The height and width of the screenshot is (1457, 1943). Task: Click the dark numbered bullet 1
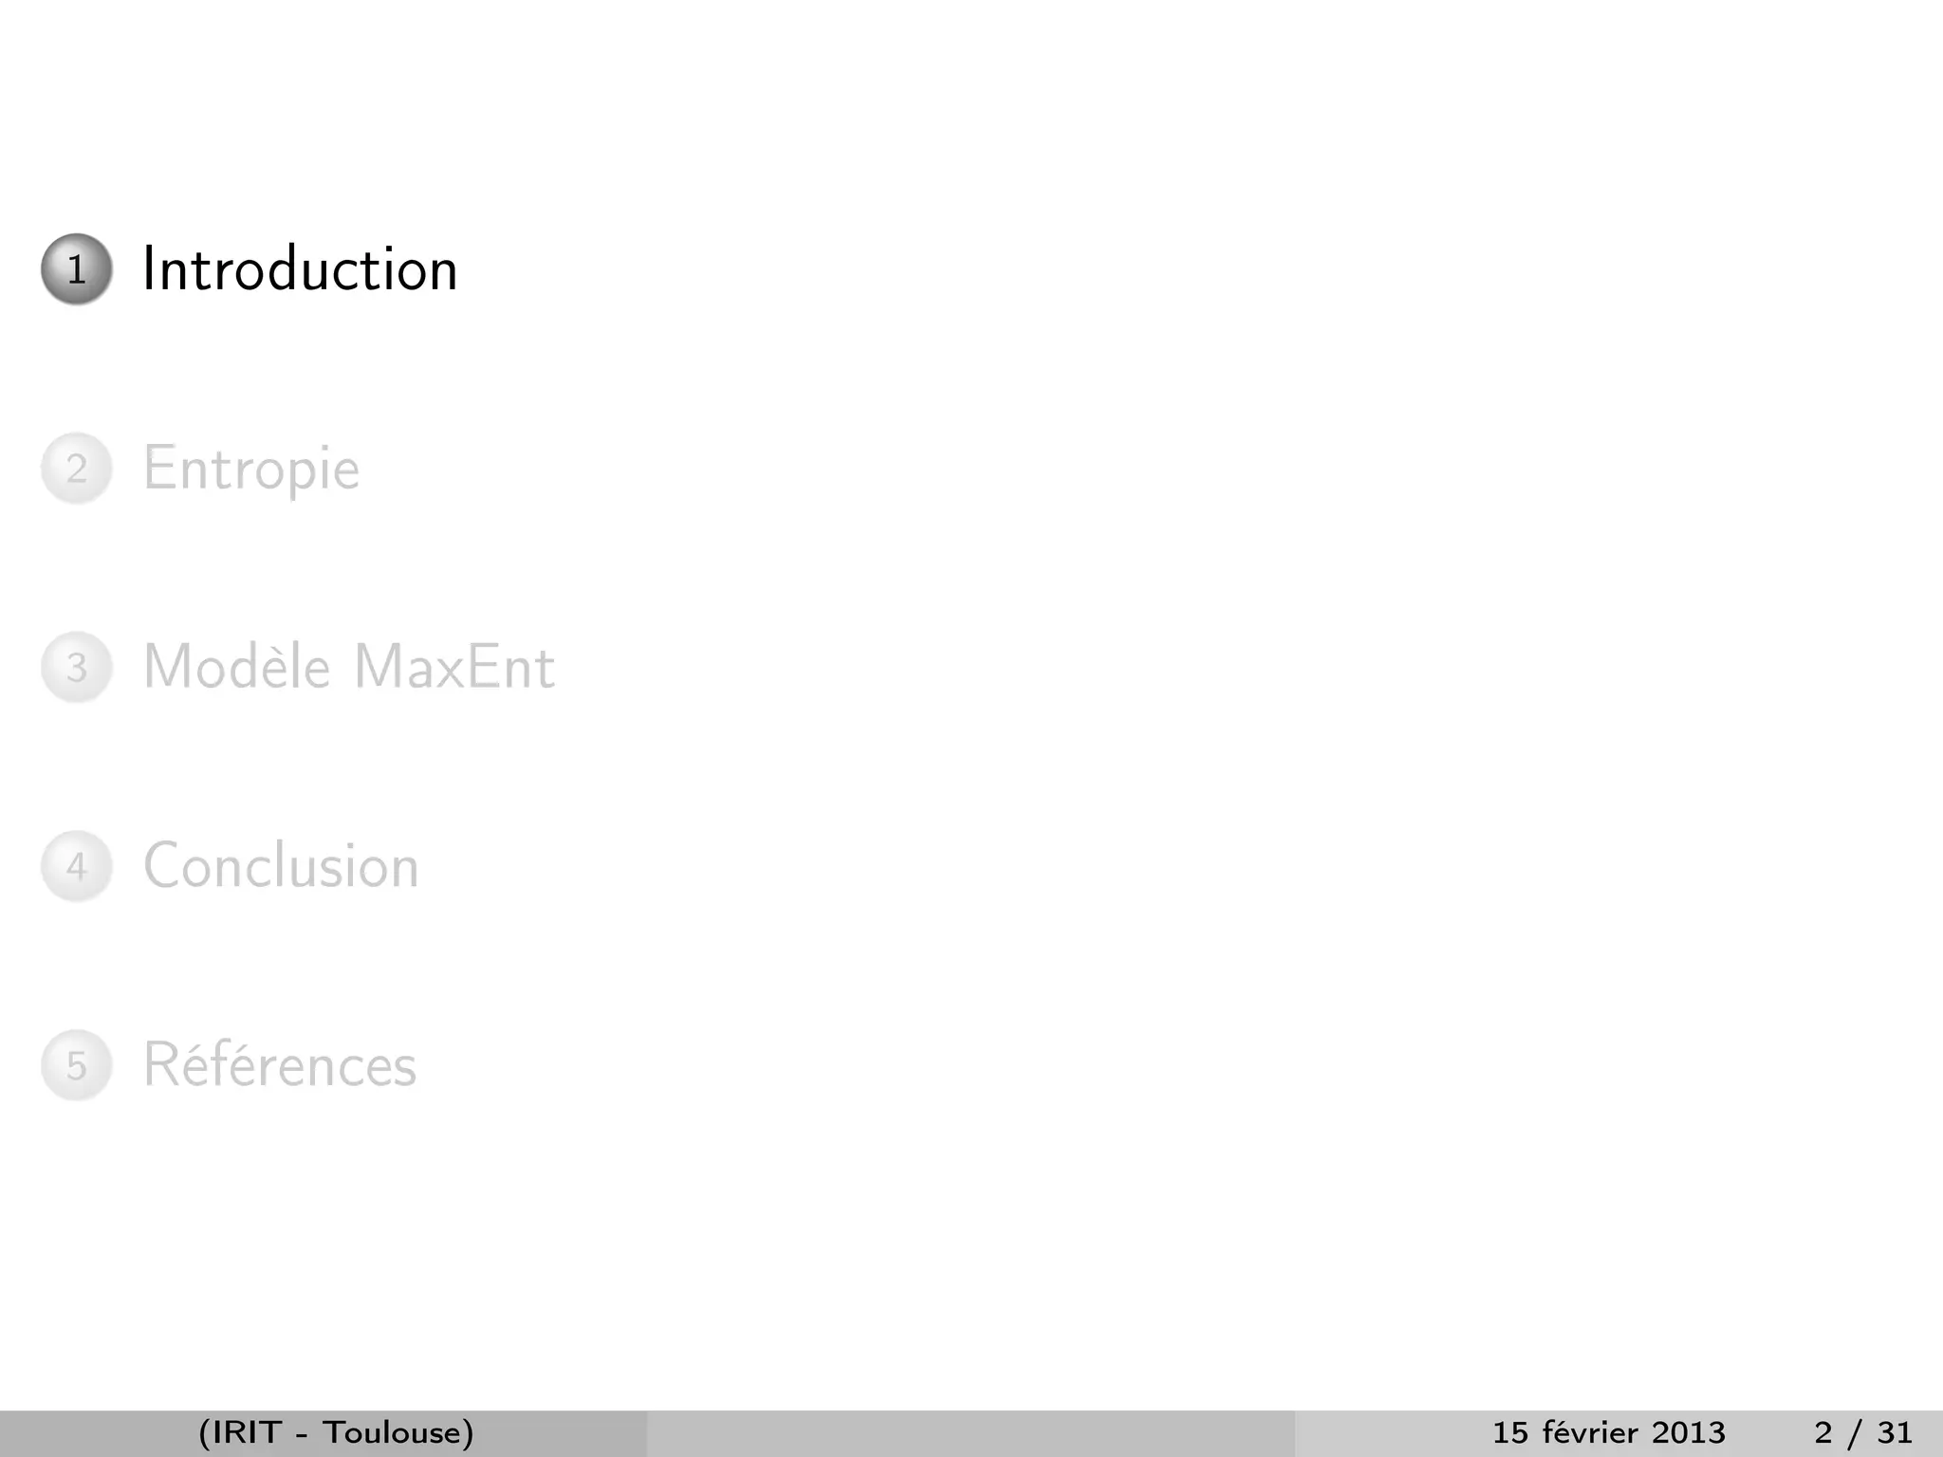point(77,269)
